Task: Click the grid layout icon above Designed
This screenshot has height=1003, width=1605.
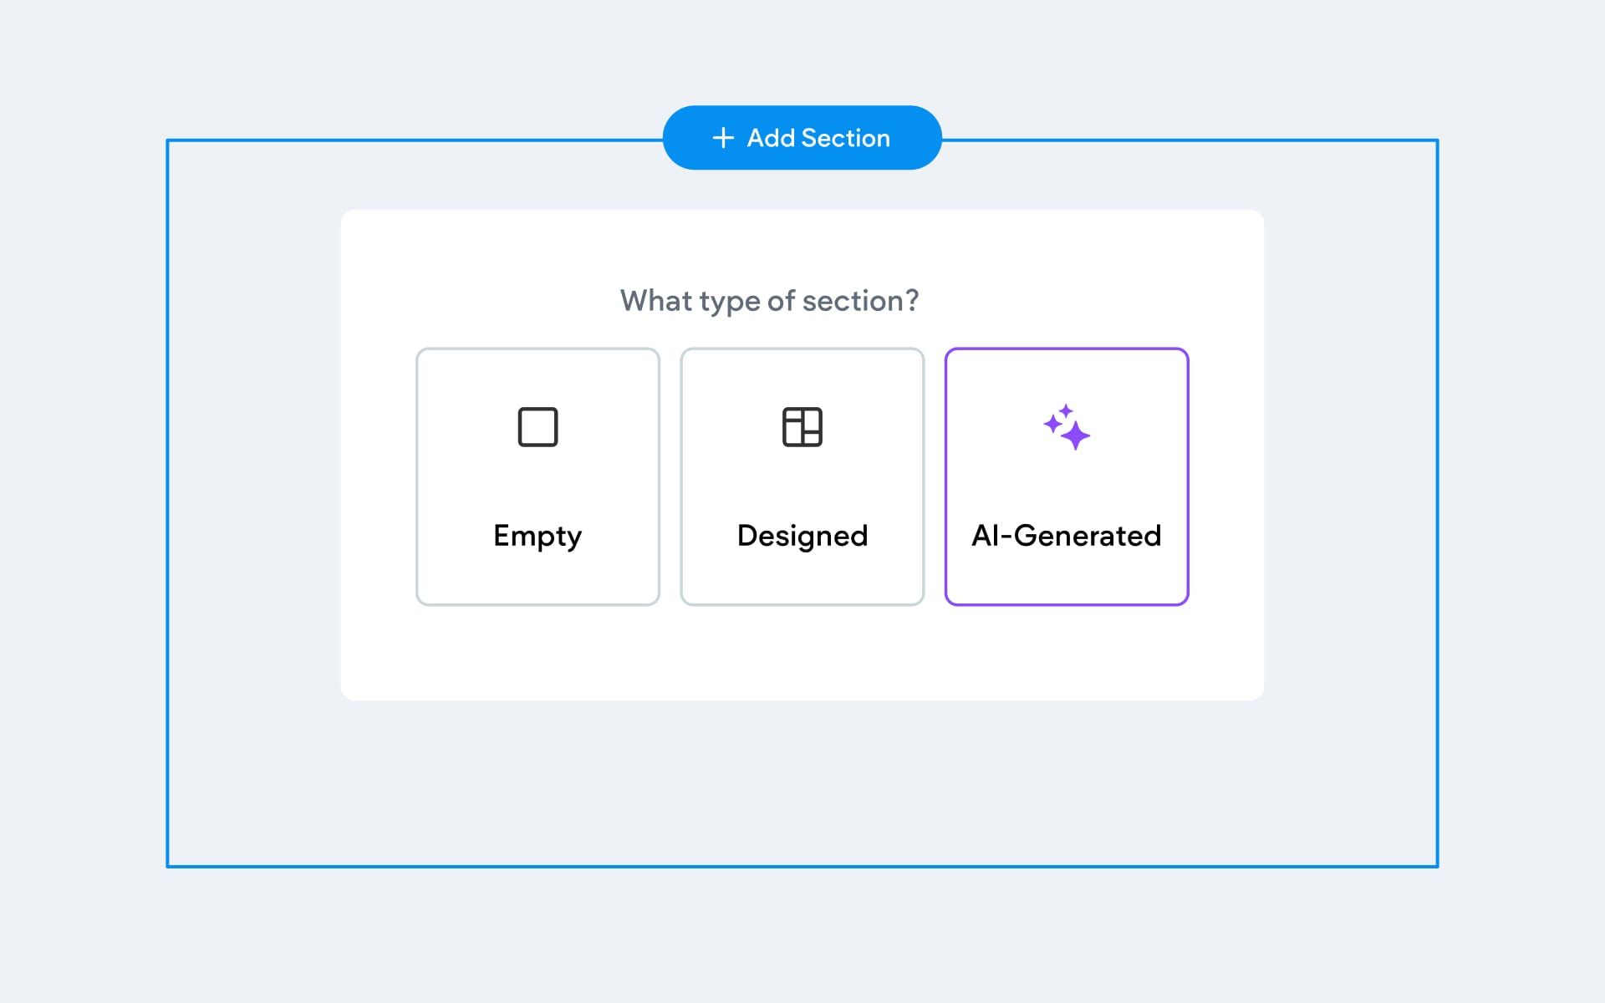Action: tap(802, 426)
